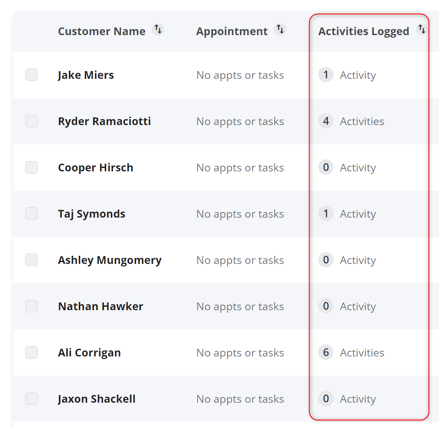Screen dimensions: 439x428
Task: Click the Activities Logged header label
Action: pyautogui.click(x=364, y=31)
